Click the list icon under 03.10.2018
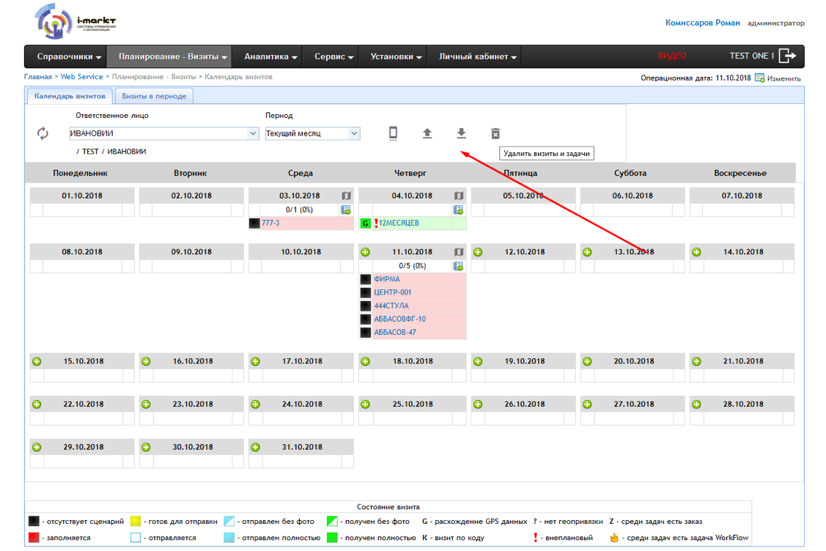The height and width of the screenshot is (551, 826). click(346, 210)
